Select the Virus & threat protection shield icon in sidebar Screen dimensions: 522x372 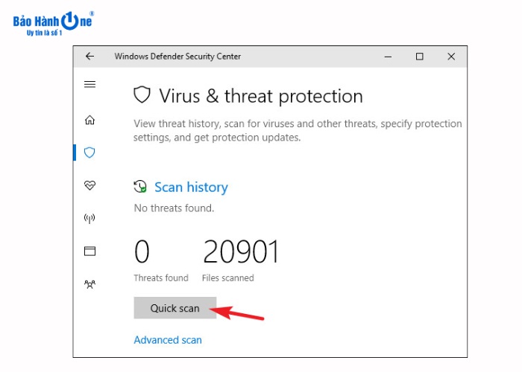pyautogui.click(x=89, y=153)
